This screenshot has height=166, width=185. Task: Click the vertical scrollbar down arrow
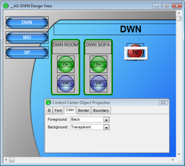pyautogui.click(x=179, y=154)
